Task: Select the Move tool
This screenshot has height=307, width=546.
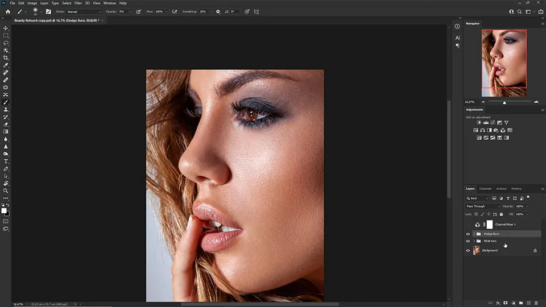Action: click(6, 28)
